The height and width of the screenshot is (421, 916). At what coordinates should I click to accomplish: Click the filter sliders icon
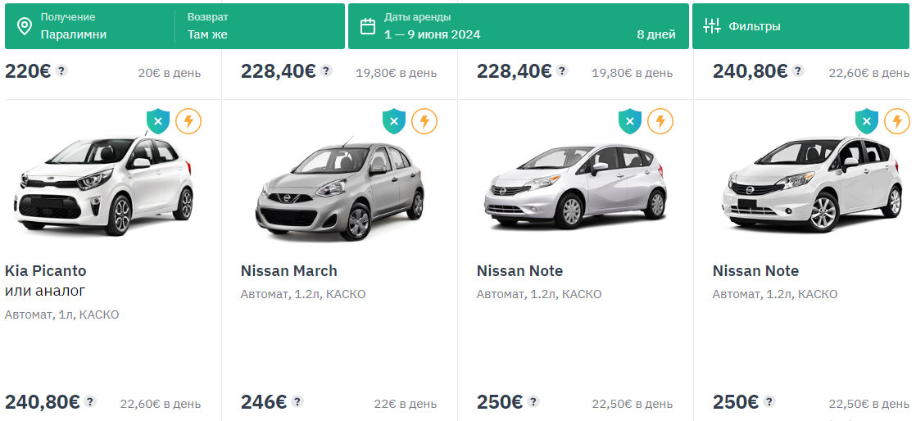(711, 26)
